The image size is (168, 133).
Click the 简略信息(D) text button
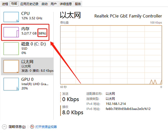17,127
